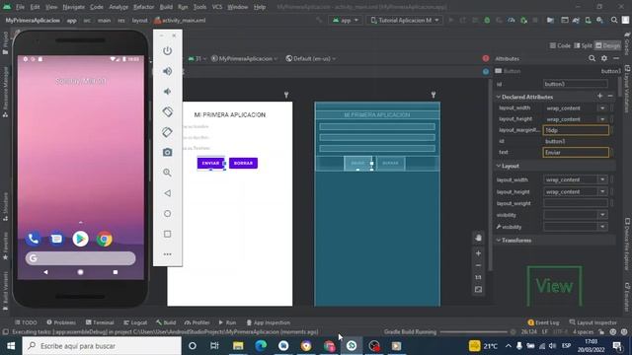
Task: Open Terminal tool window tab
Action: (x=100, y=322)
